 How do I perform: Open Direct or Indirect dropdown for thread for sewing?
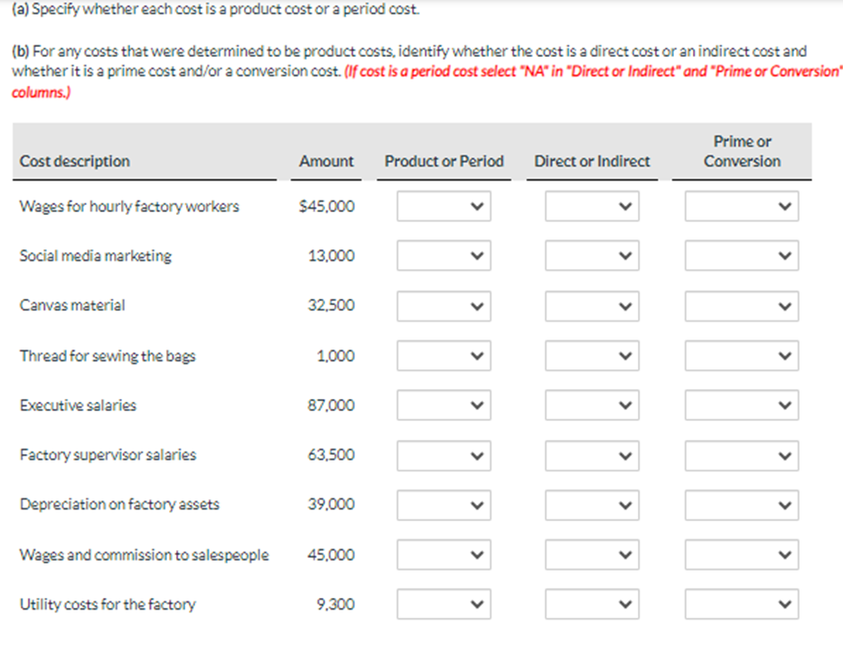tap(591, 355)
